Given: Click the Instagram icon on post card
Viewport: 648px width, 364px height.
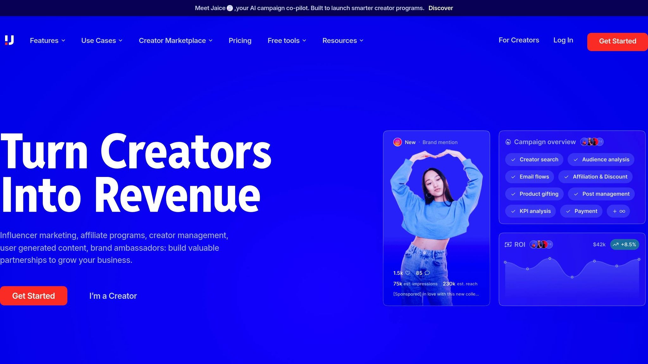Looking at the screenshot, I should click(x=397, y=142).
